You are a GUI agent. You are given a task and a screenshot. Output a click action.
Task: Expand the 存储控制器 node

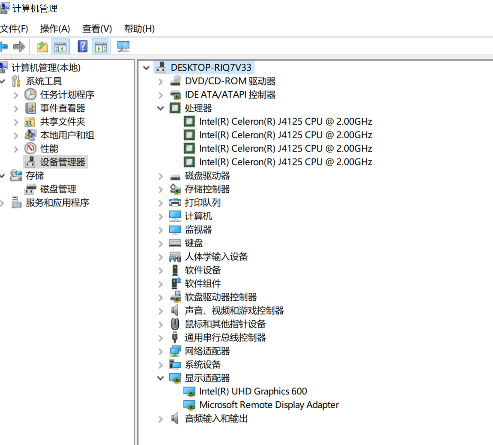coord(161,189)
